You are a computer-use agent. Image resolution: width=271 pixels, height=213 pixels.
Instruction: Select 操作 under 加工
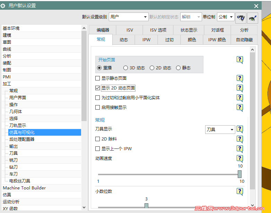click(x=45, y=105)
